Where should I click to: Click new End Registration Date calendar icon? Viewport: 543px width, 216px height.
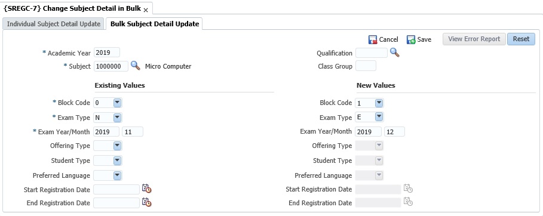408,202
